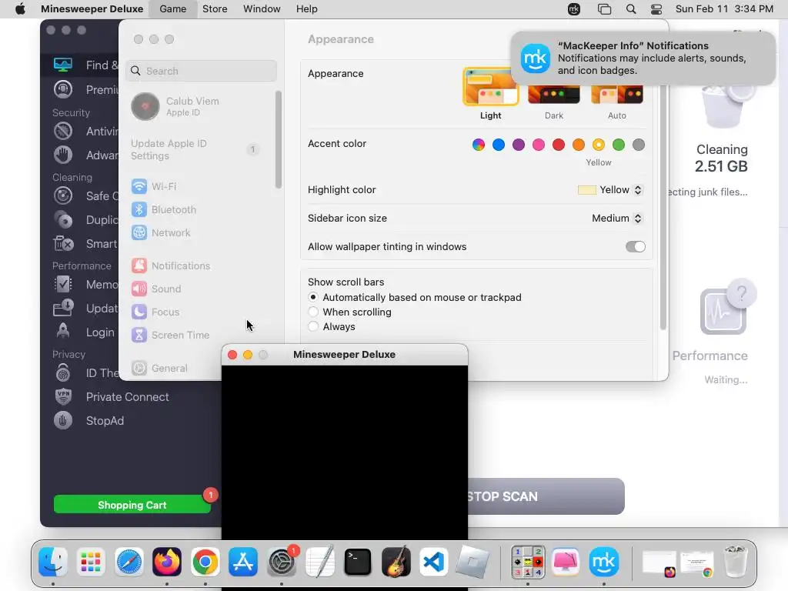The height and width of the screenshot is (591, 788).
Task: Open Login Items in MacKeeper sidebar
Action: (x=85, y=332)
